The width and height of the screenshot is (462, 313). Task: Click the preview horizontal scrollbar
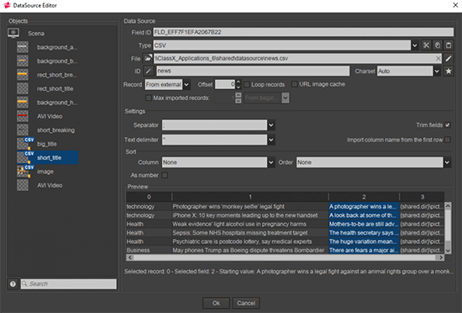pos(285,257)
